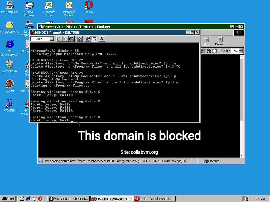Select the Recycle Bin desktop icon

pos(9,66)
